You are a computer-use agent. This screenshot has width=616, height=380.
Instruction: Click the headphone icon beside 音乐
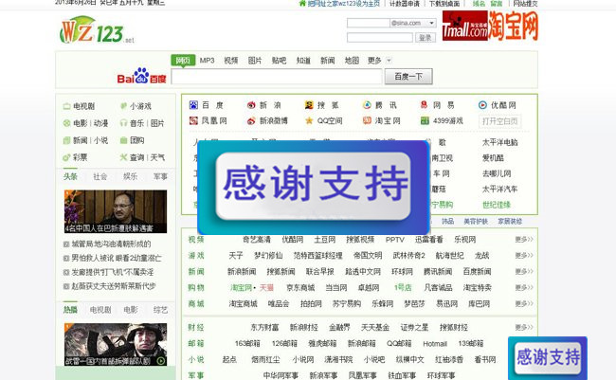[x=123, y=123]
